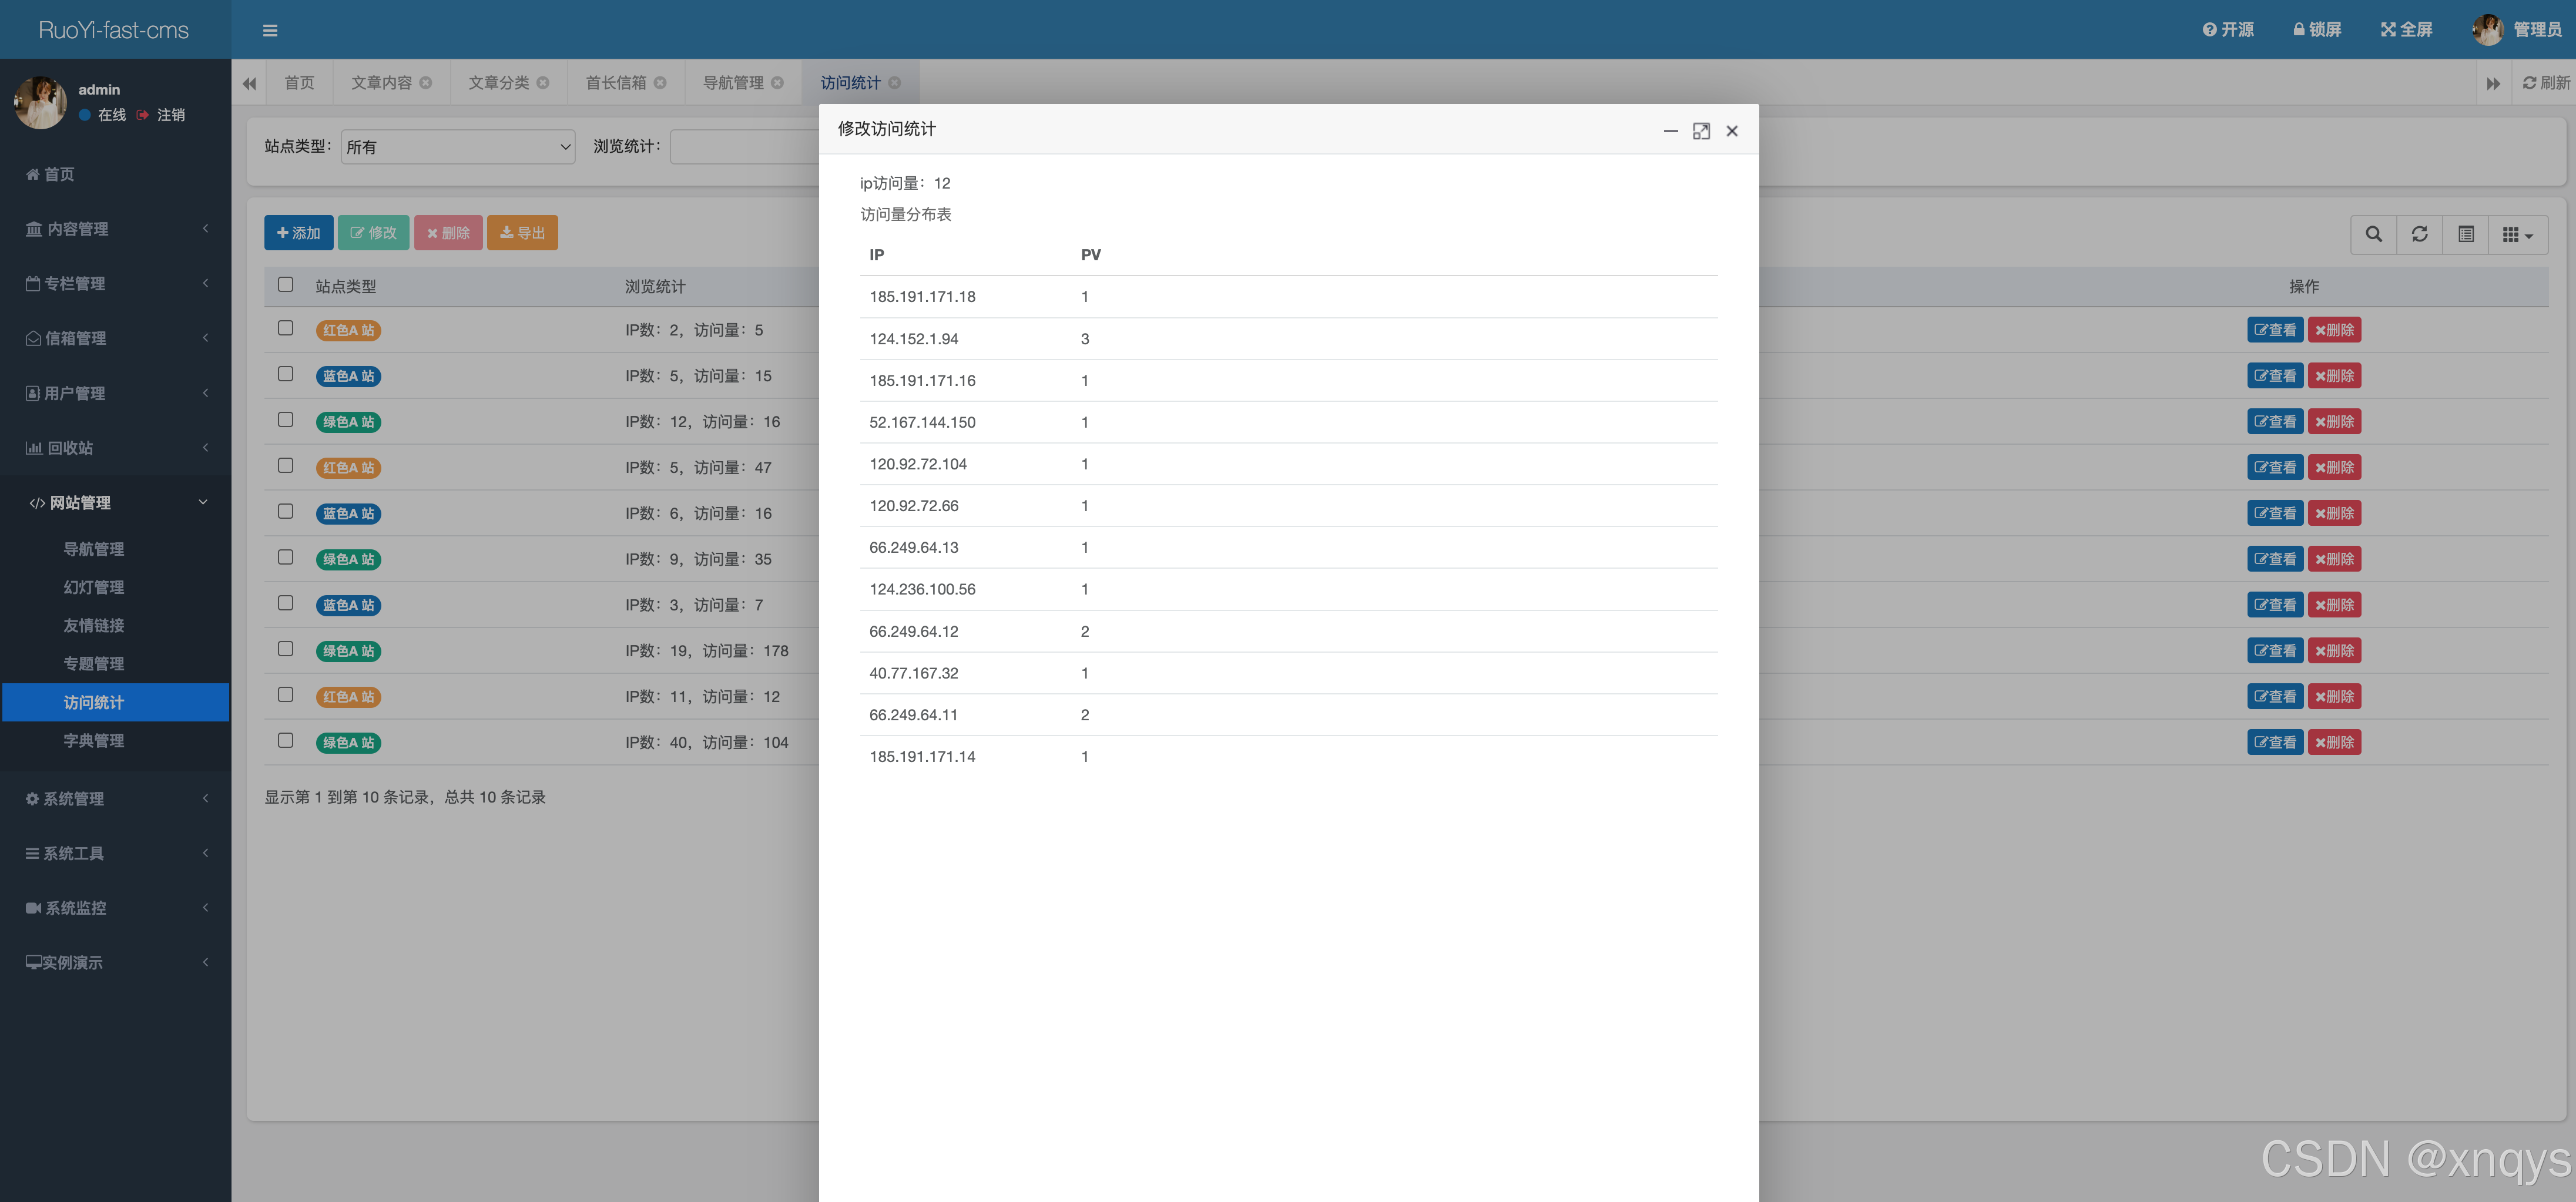Click the tab scroll-right double arrow

click(2493, 83)
